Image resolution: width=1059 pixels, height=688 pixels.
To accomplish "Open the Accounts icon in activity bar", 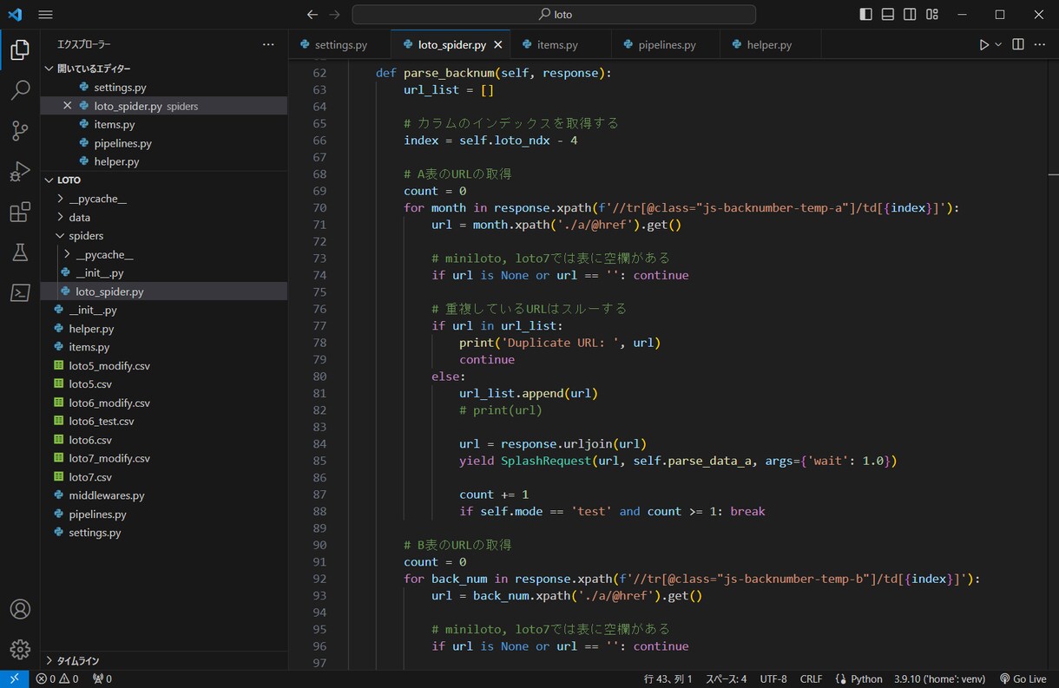I will point(20,609).
